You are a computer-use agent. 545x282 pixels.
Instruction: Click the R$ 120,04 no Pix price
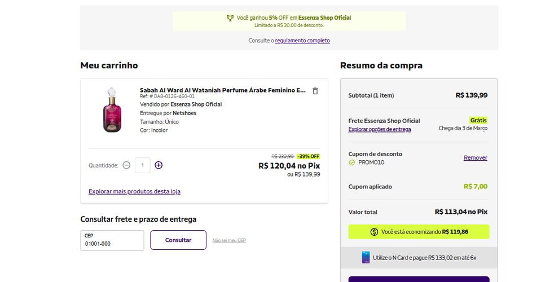click(289, 166)
